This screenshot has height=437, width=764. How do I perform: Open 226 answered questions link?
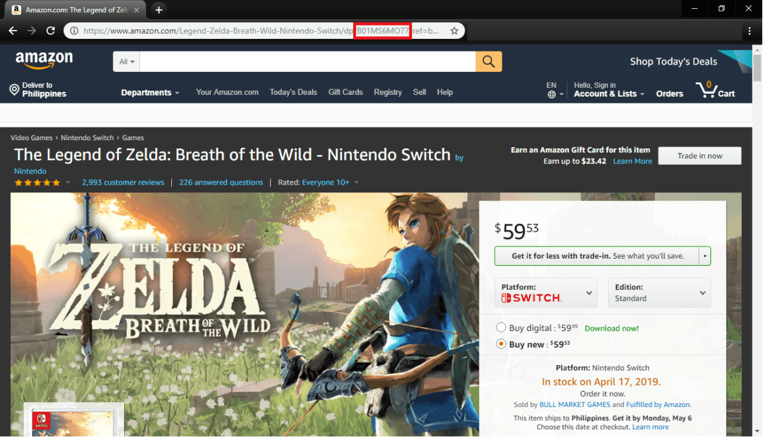pos(221,182)
